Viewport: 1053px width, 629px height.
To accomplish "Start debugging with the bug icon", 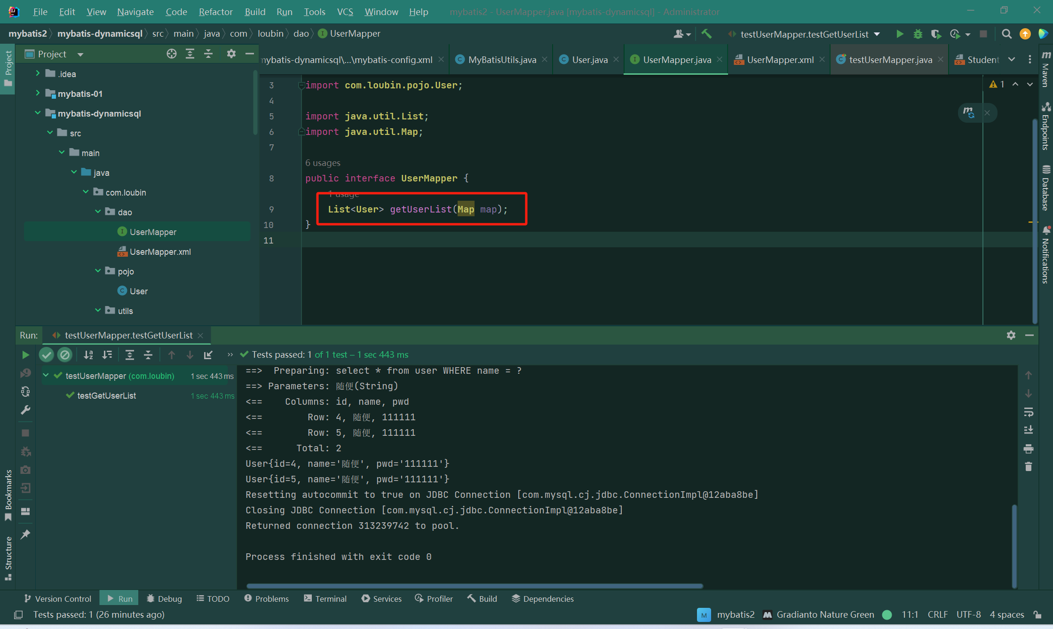I will [918, 34].
